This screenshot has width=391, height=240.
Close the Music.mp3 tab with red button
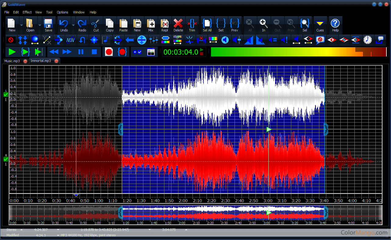[25, 61]
